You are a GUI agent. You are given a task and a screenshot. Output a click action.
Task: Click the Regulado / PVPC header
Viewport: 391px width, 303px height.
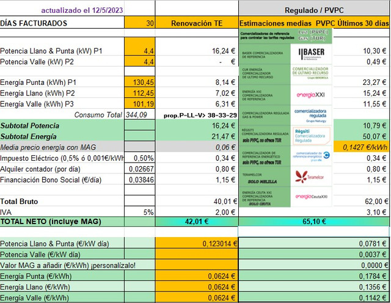(314, 10)
